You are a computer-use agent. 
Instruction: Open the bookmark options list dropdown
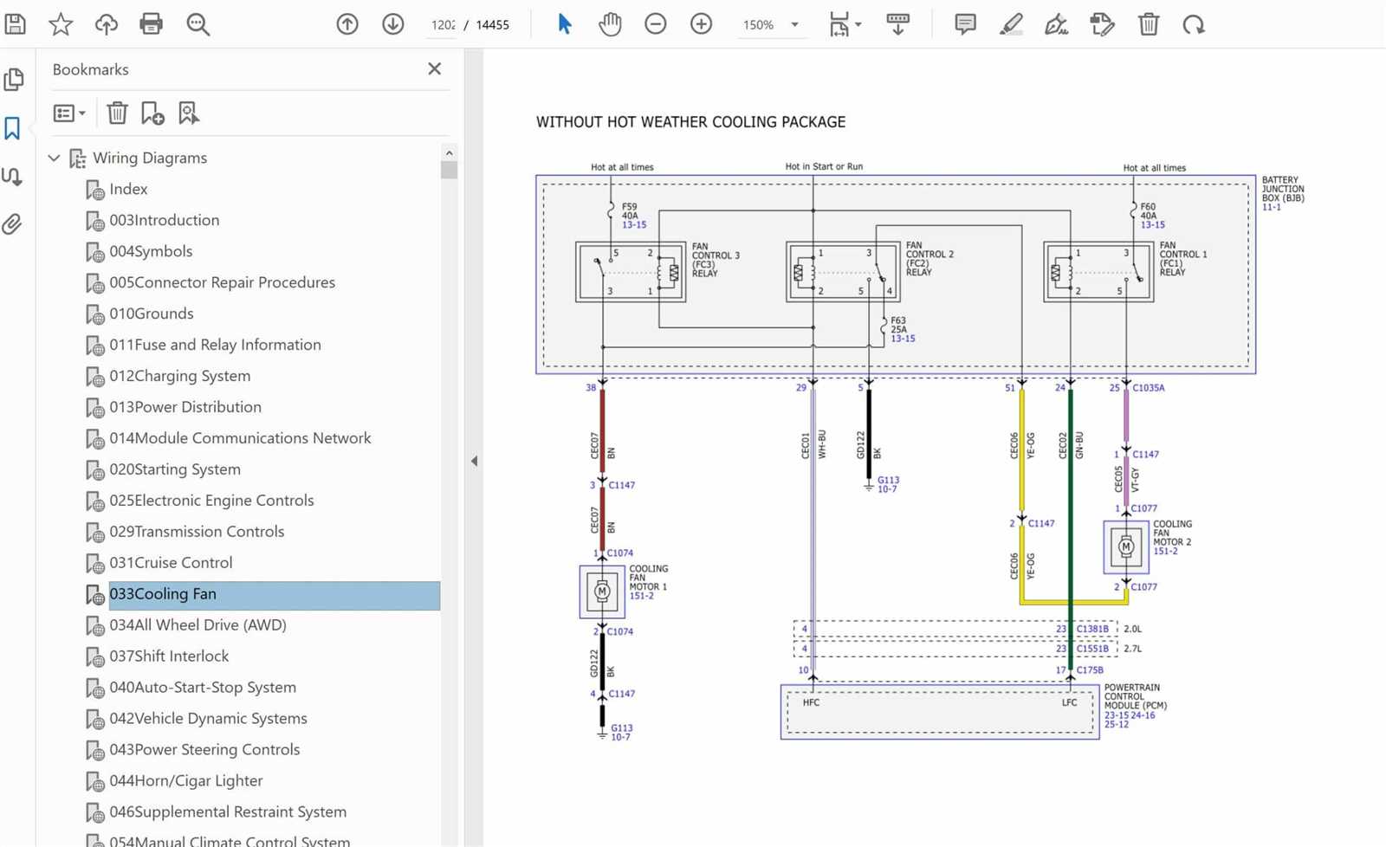tap(69, 113)
